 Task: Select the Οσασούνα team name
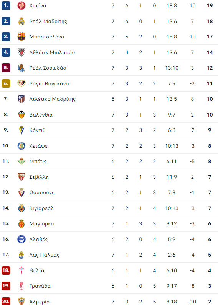42,192
